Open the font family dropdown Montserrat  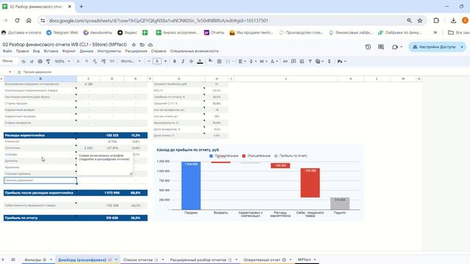(x=131, y=62)
